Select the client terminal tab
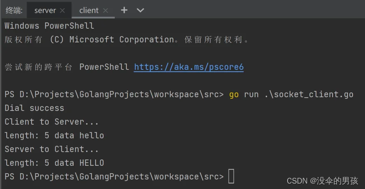The width and height of the screenshot is (365, 189). point(89,10)
